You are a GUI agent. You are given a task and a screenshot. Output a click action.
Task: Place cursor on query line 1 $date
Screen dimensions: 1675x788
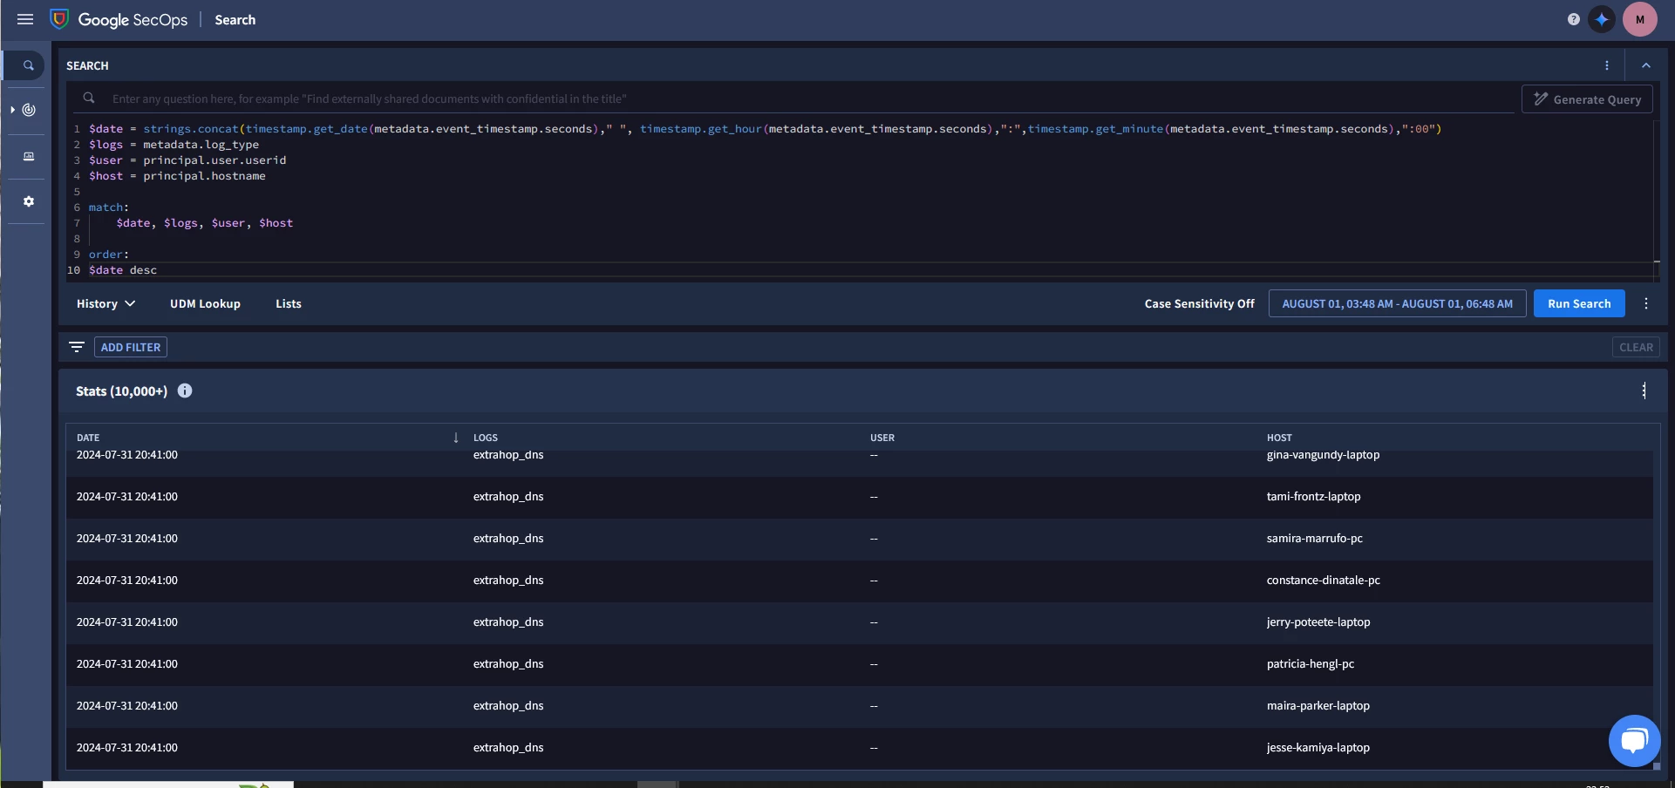(x=106, y=129)
